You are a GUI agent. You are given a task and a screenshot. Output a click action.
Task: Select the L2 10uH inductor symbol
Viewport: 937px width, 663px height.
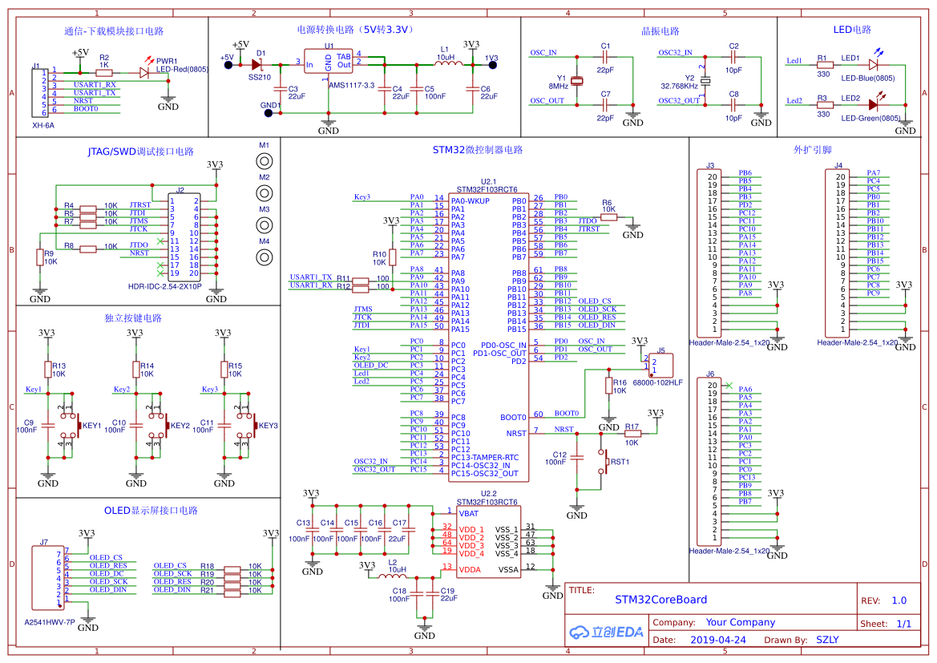point(392,576)
